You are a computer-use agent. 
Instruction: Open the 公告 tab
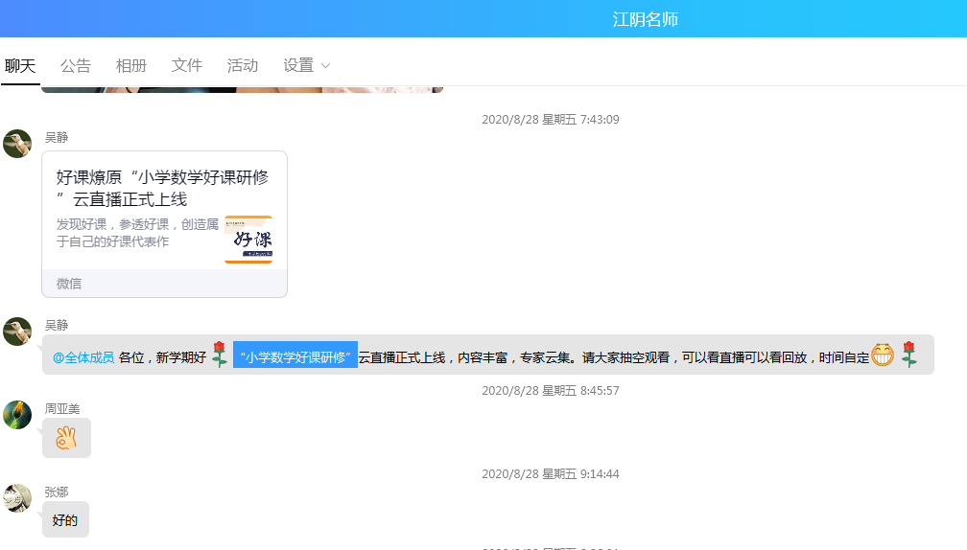tap(76, 65)
